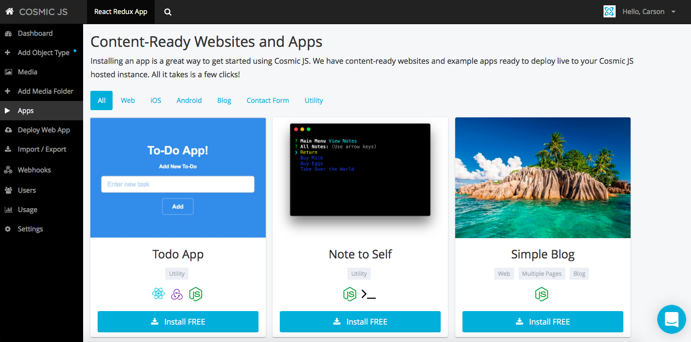Install the Note to Self app for free
Viewport: 691px width, 342px height.
pos(360,322)
